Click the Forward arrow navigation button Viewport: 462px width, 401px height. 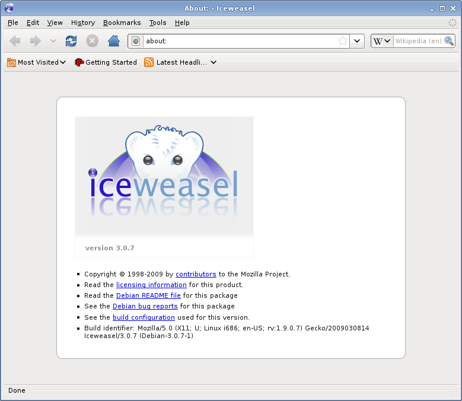click(36, 41)
